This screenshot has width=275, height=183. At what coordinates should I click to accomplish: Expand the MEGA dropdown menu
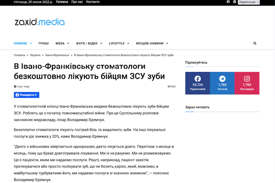point(62,44)
